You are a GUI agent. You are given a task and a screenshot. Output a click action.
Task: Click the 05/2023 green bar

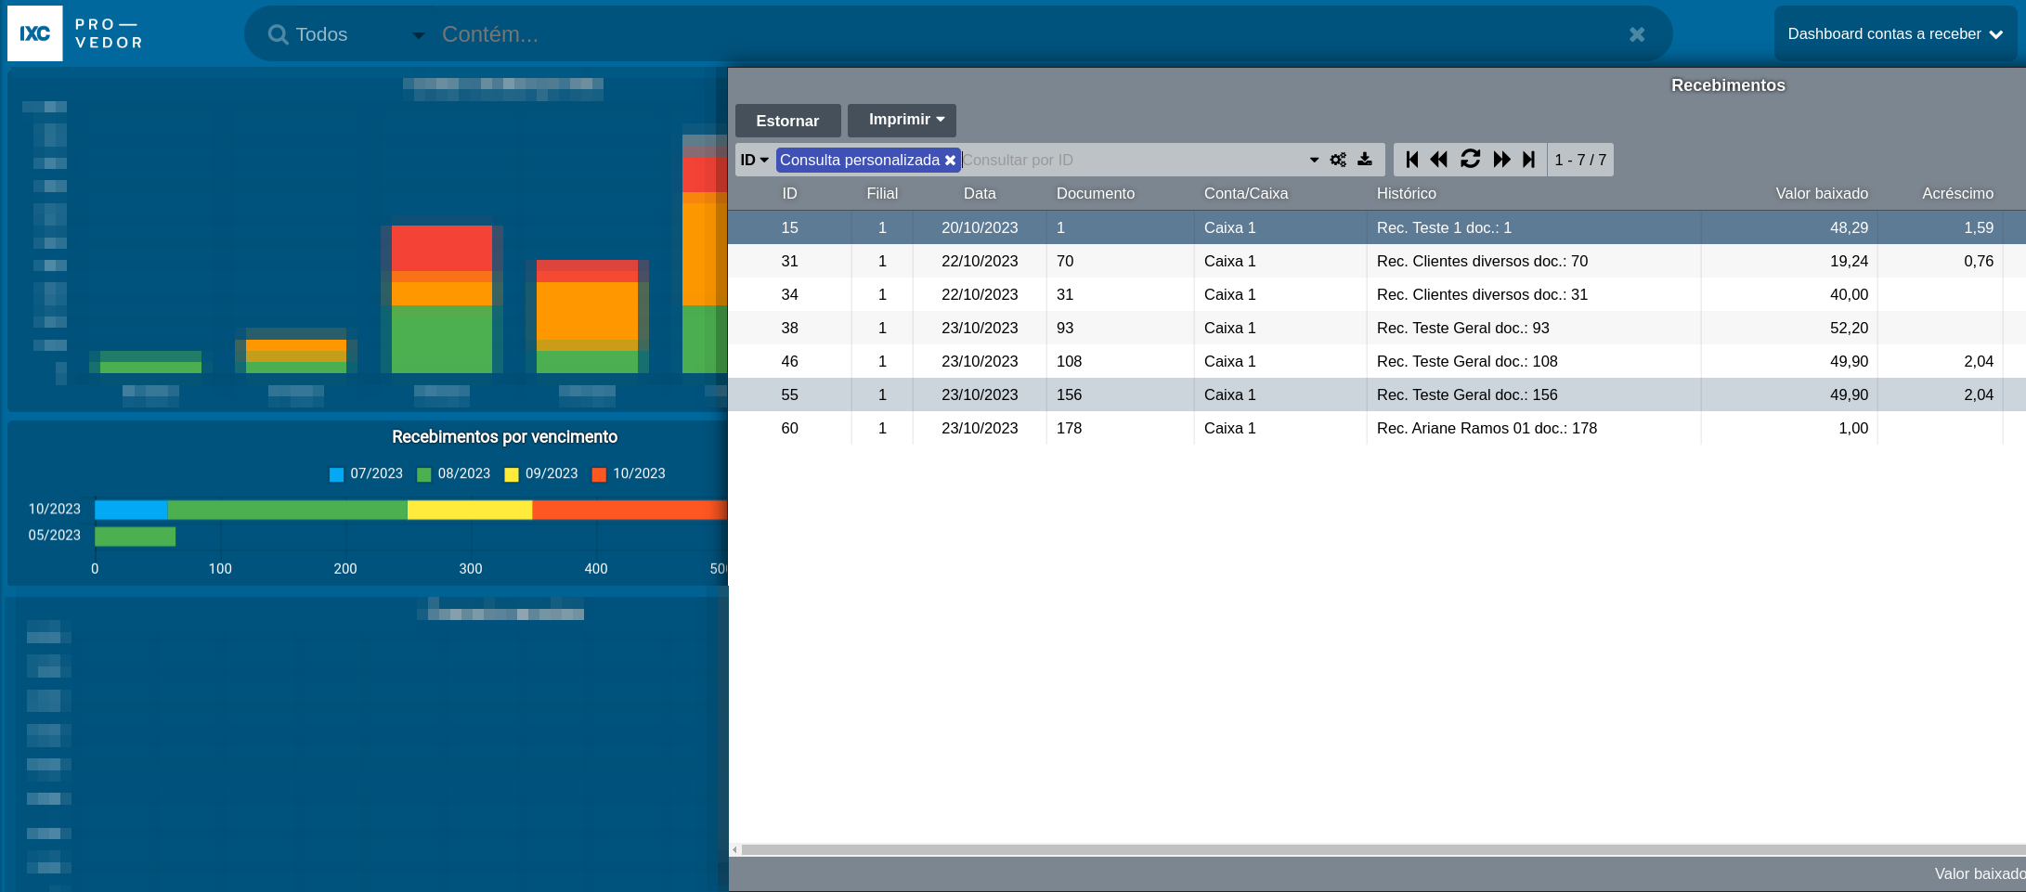pos(135,536)
